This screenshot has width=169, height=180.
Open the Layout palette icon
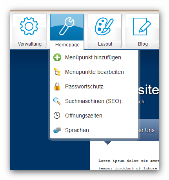click(x=104, y=26)
